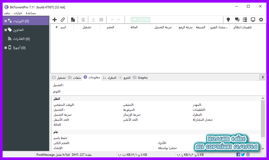Expand the التورنيت tree node
The height and width of the screenshot is (160, 269).
[x=6, y=21]
